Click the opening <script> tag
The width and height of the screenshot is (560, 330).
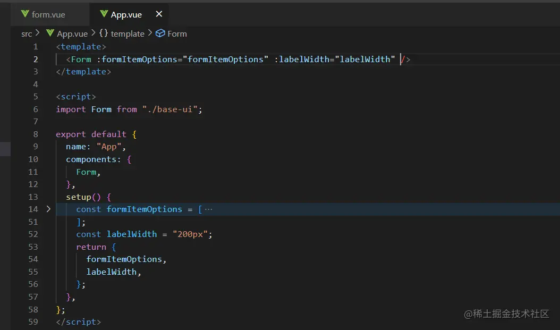click(76, 97)
